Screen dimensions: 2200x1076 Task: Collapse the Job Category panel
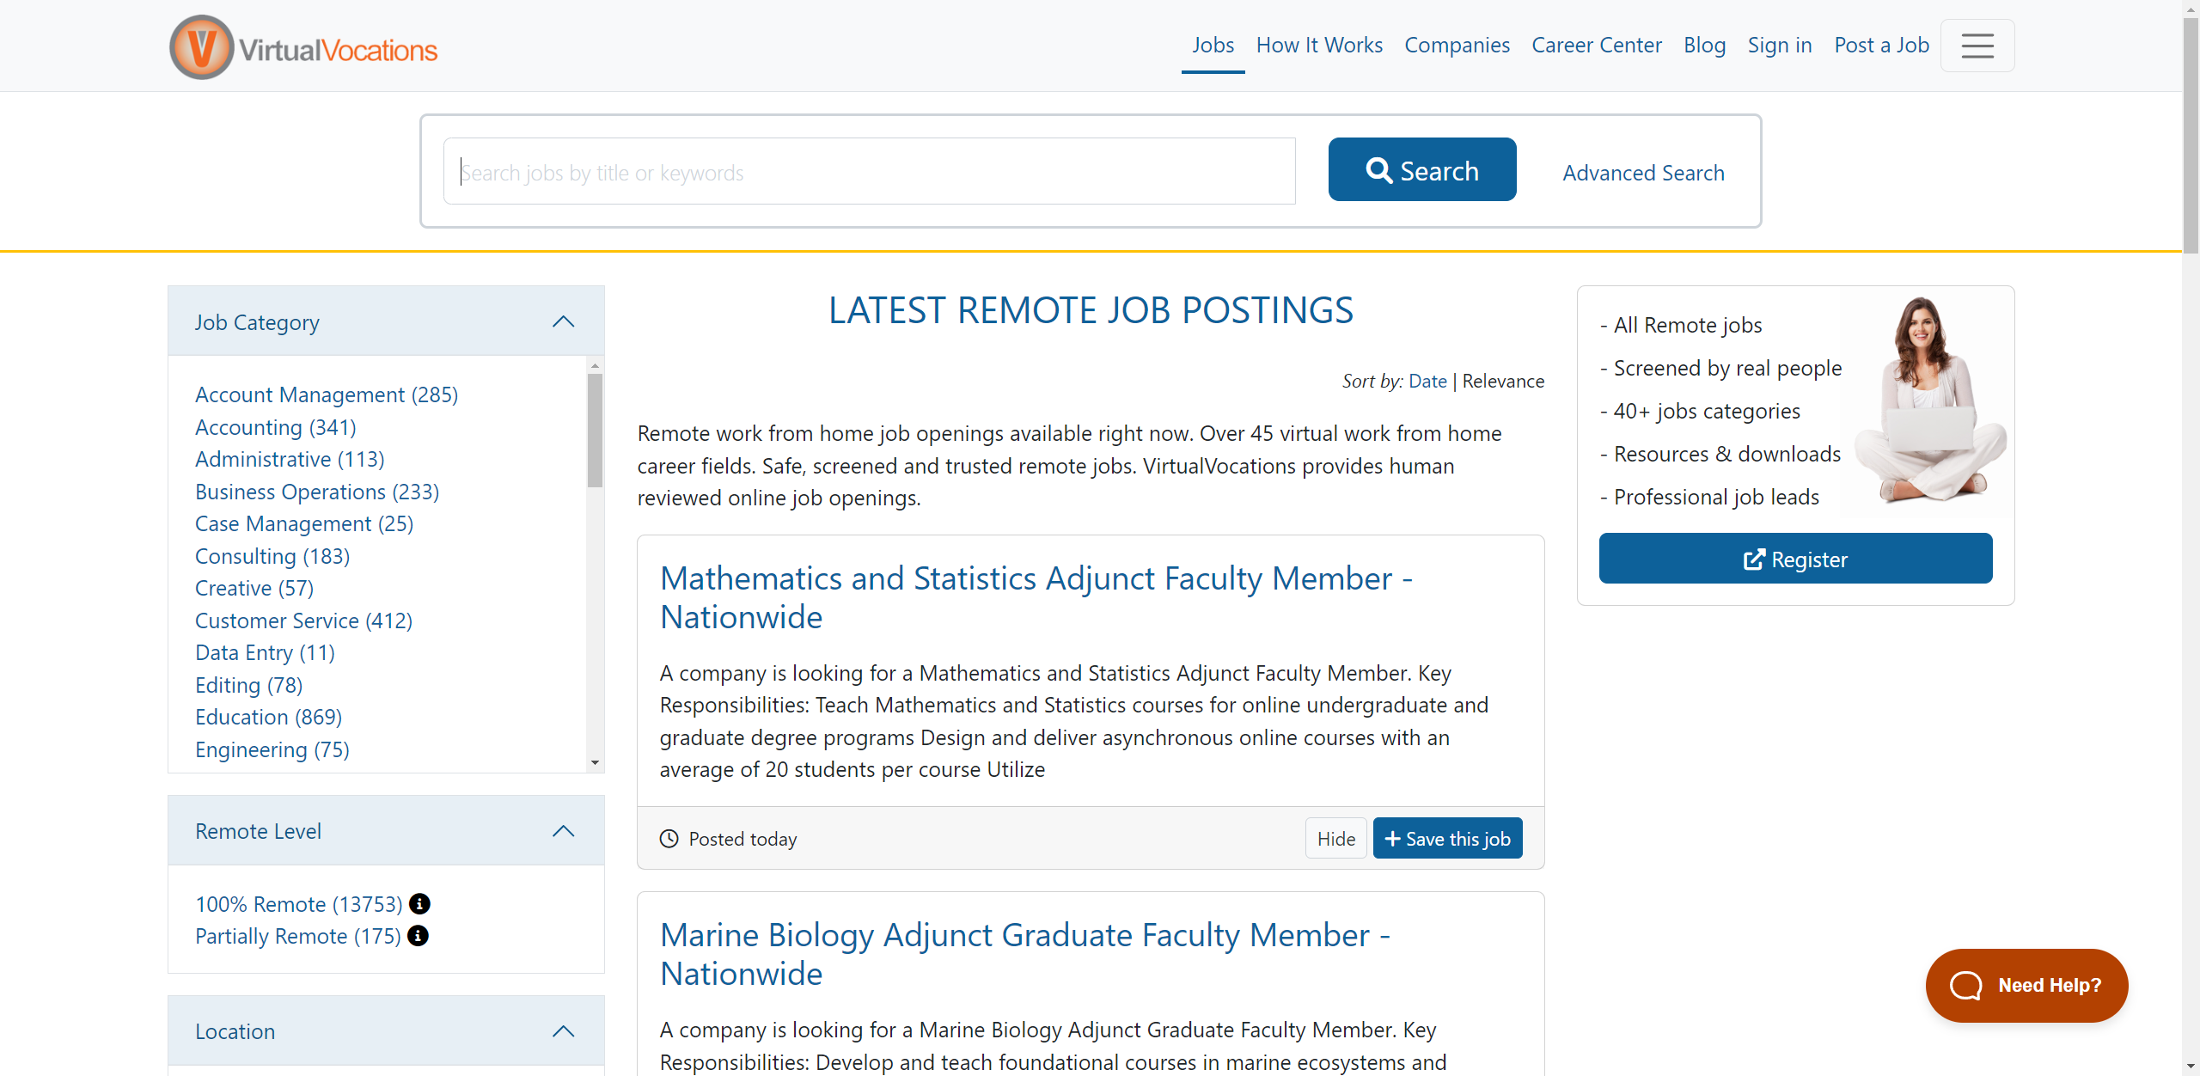(563, 321)
